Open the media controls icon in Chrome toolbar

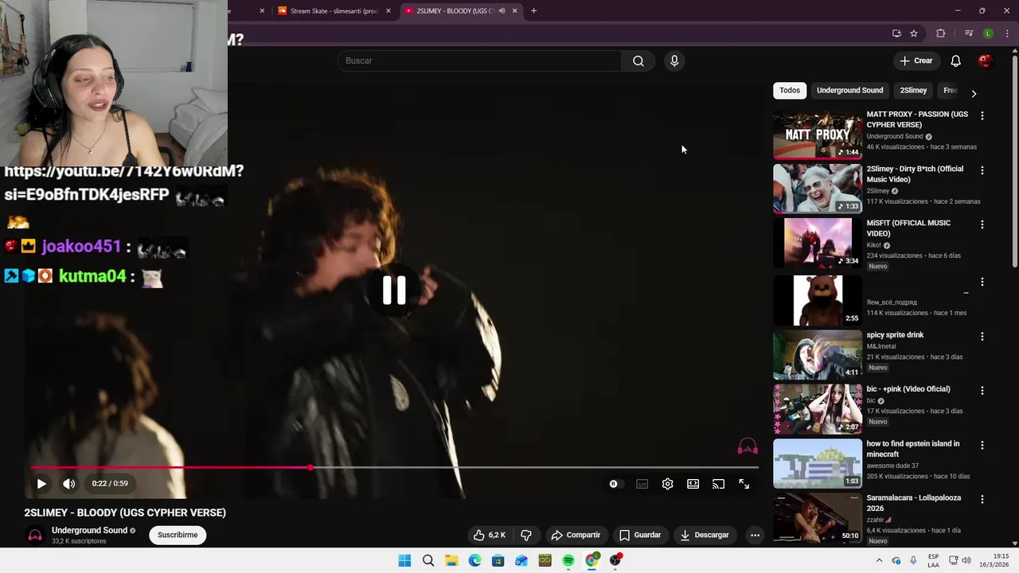click(x=969, y=33)
